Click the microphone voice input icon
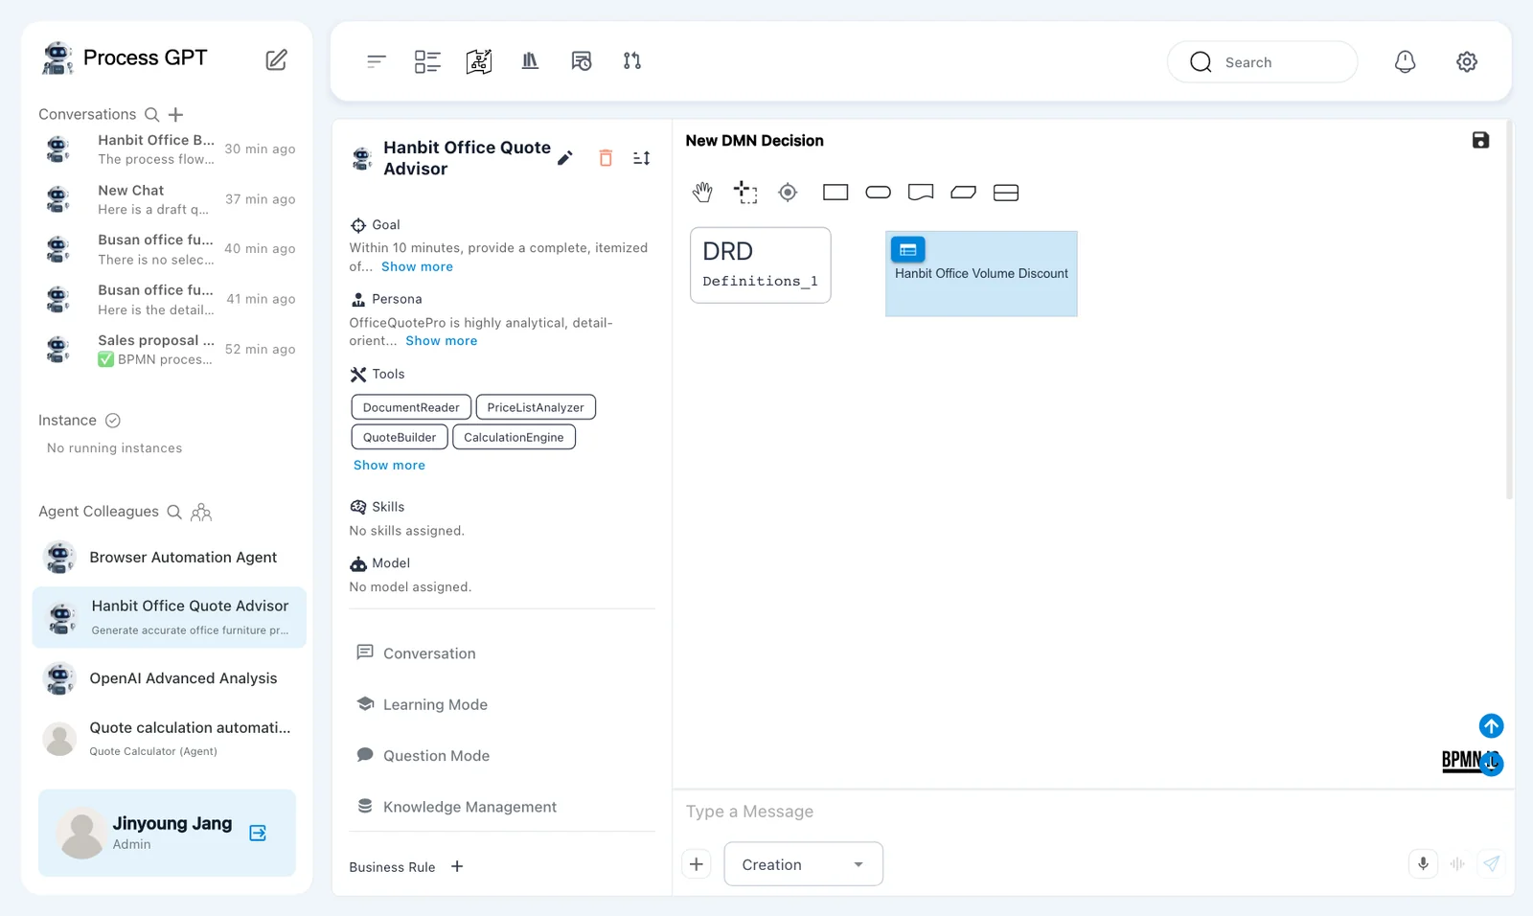Image resolution: width=1533 pixels, height=916 pixels. pos(1423,863)
